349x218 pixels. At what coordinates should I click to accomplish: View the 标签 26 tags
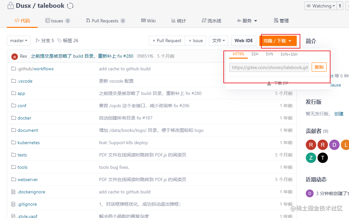[x=68, y=40]
